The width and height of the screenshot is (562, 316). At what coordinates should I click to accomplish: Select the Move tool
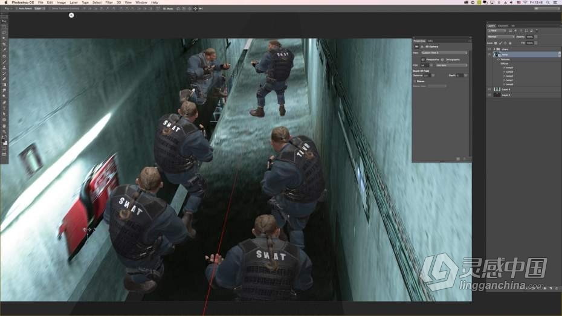[x=4, y=21]
